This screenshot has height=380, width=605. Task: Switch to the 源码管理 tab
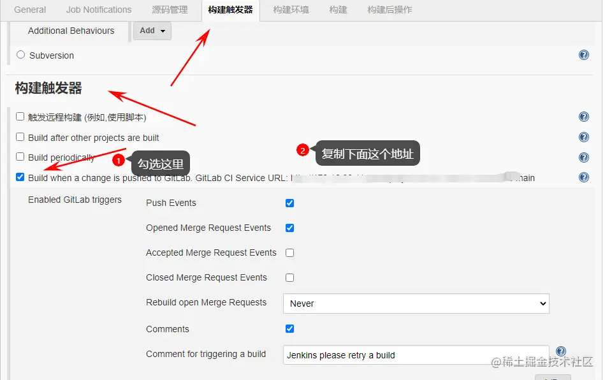coord(170,10)
